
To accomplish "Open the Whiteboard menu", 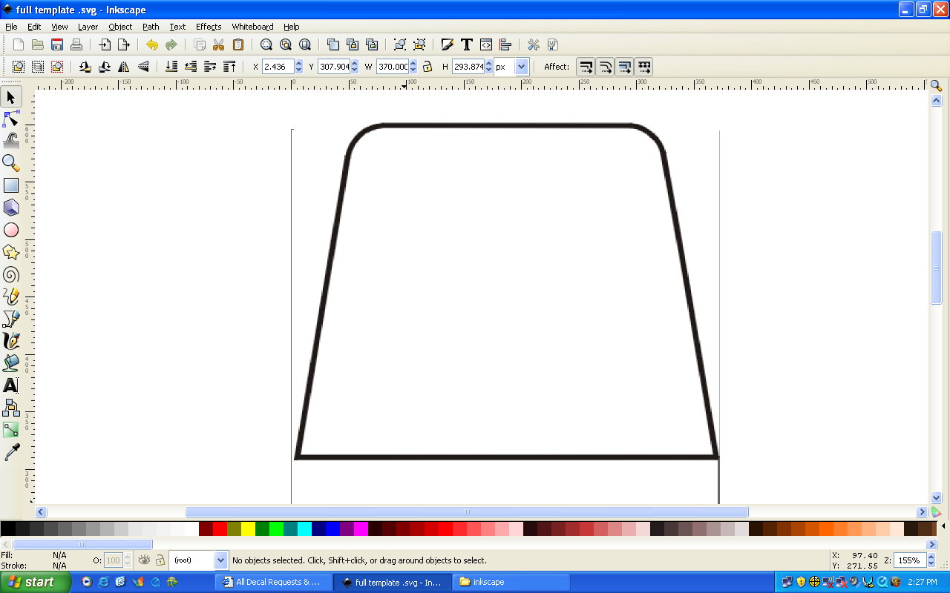I will coord(252,27).
